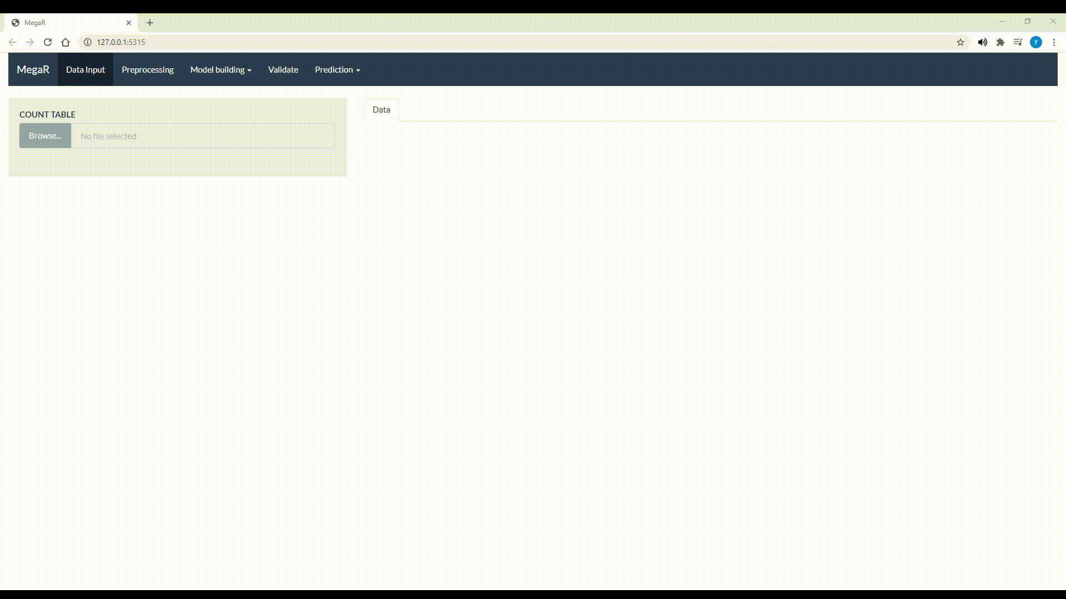Click the COUNT TABLE section header

coord(47,114)
